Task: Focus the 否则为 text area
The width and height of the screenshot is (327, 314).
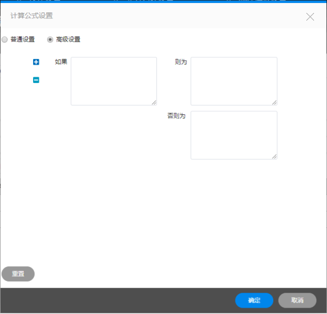Action: [x=234, y=135]
